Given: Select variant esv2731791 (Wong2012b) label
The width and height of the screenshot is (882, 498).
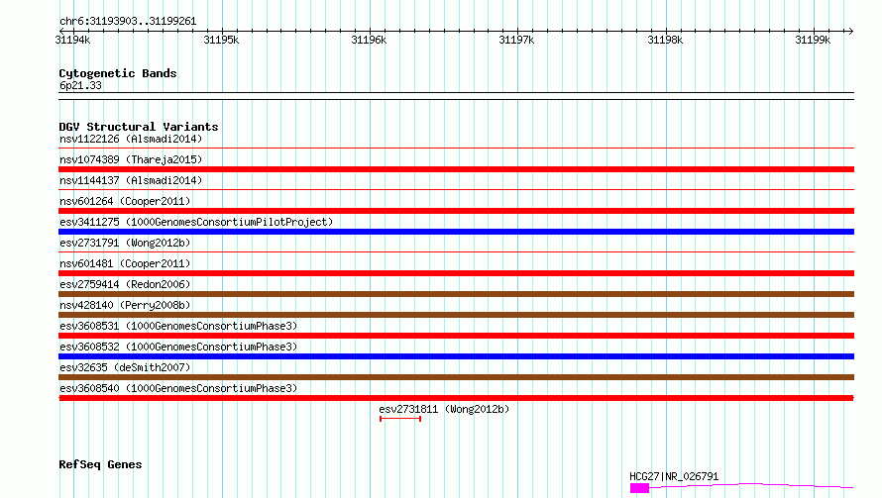Looking at the screenshot, I should coord(125,243).
